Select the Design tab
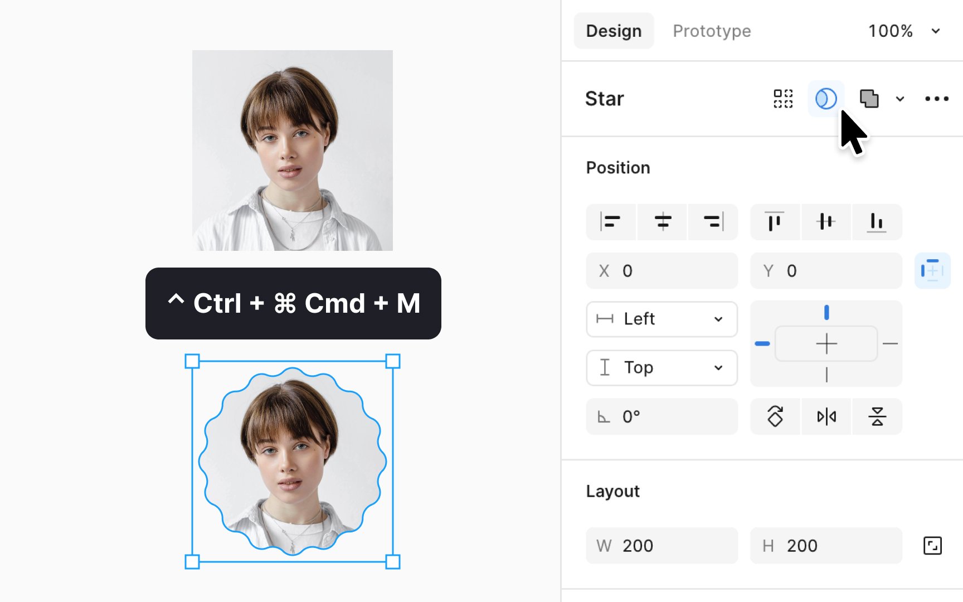The width and height of the screenshot is (963, 602). (614, 31)
